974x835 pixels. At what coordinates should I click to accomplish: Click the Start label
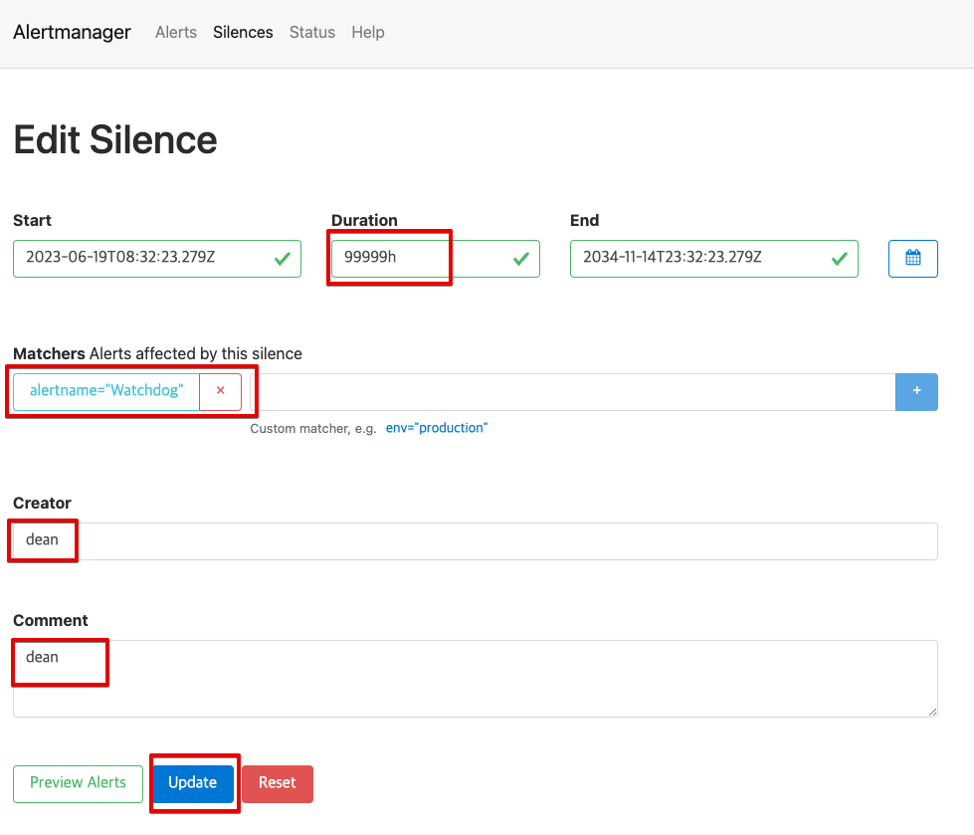[x=32, y=220]
